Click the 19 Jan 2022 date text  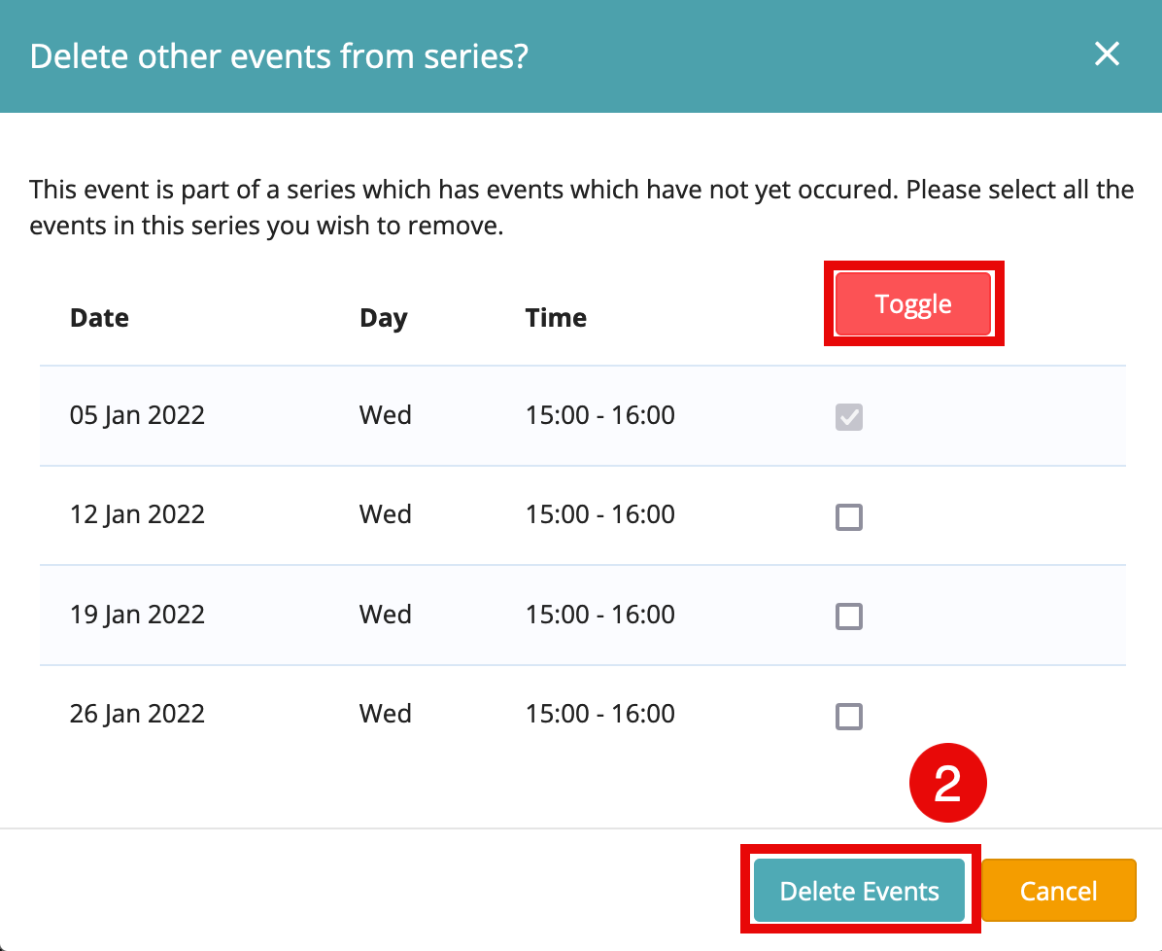coord(137,615)
